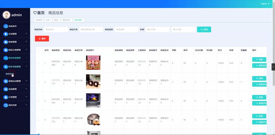The width and height of the screenshot is (275, 135).
Task: Click the 首页 breadcrumb link
Action: (x=41, y=13)
